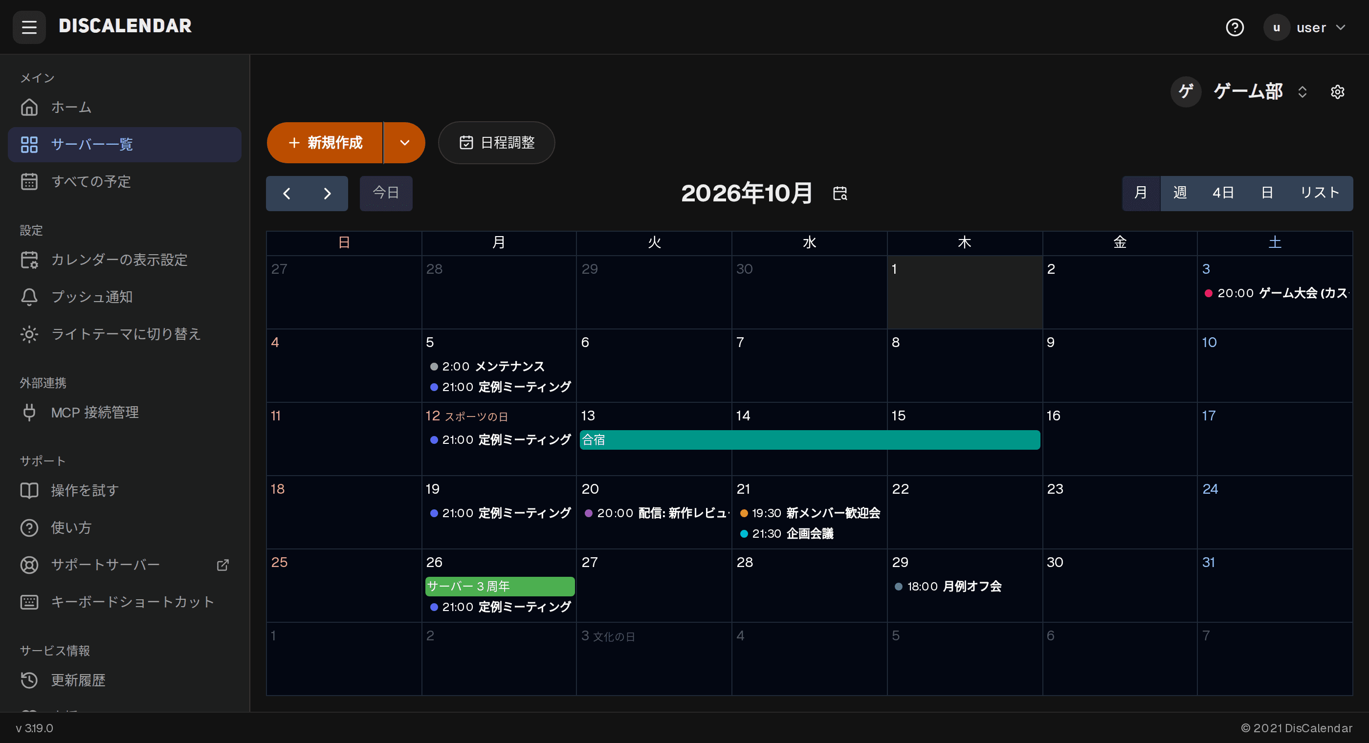Toggle the hamburger sidebar menu
This screenshot has height=743, width=1369.
tap(29, 26)
